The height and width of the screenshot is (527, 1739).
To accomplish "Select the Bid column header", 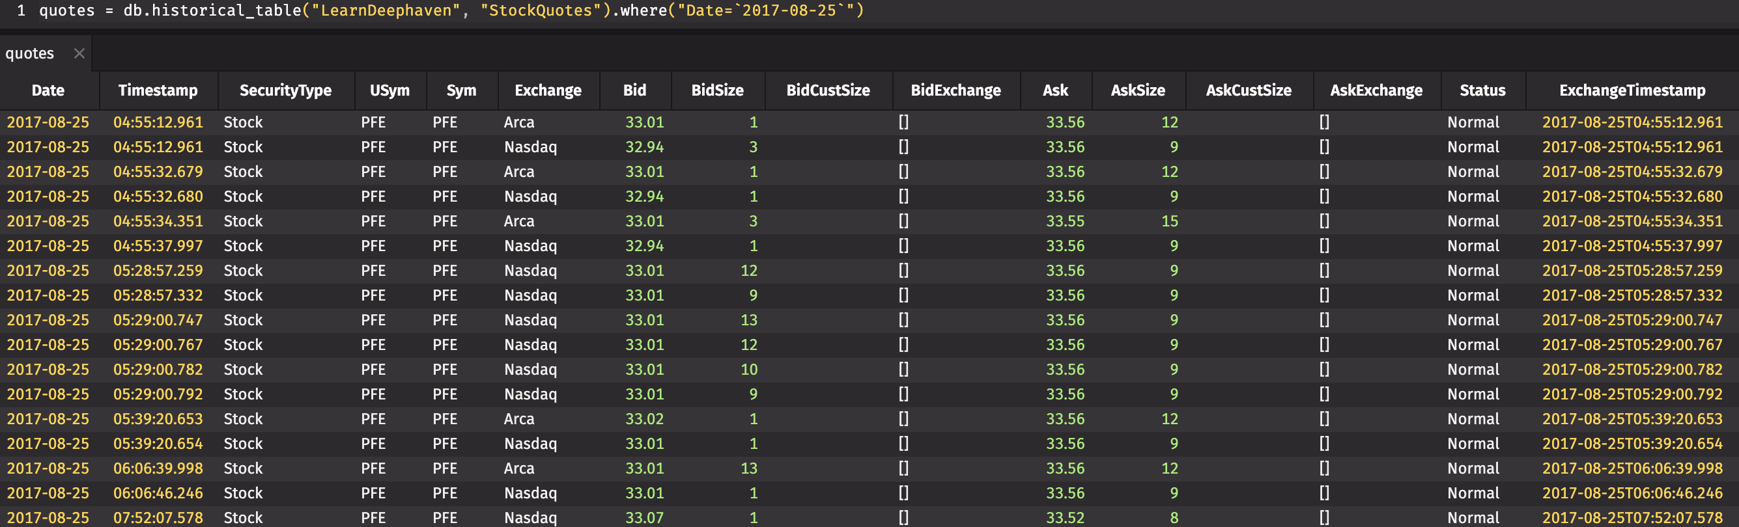I will [634, 90].
